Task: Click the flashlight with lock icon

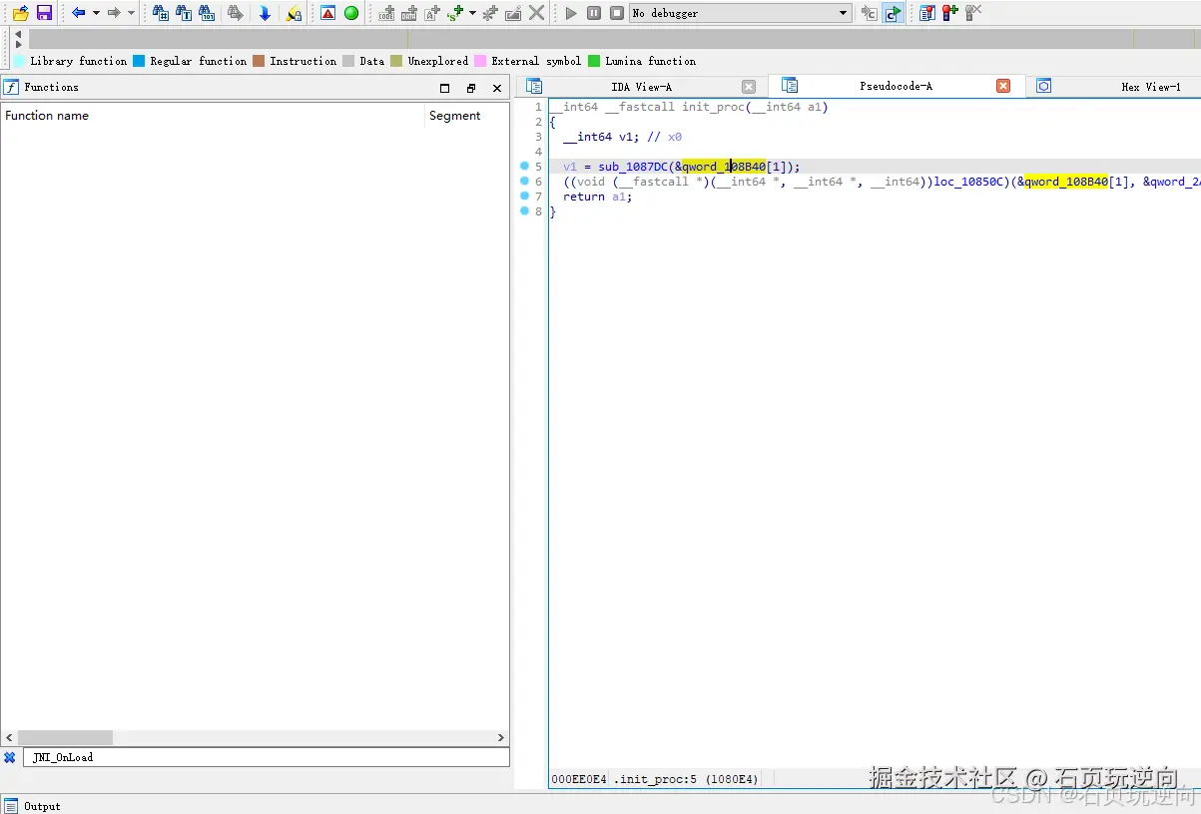Action: [x=294, y=13]
